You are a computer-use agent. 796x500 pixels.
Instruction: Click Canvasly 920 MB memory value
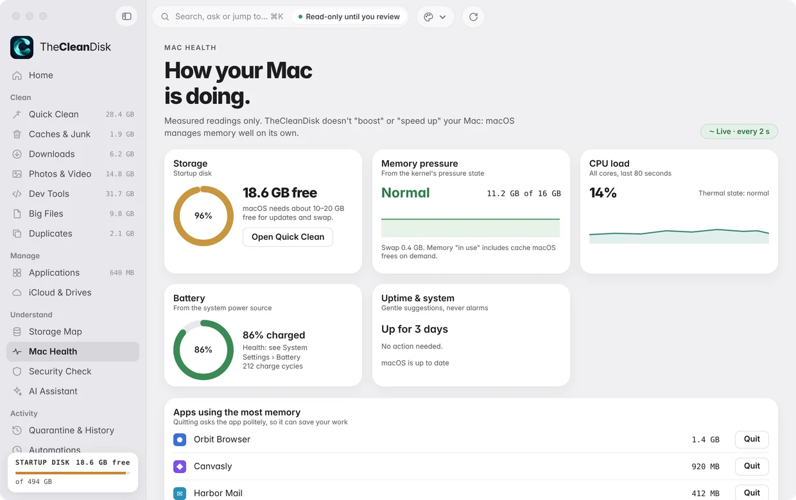[705, 467]
